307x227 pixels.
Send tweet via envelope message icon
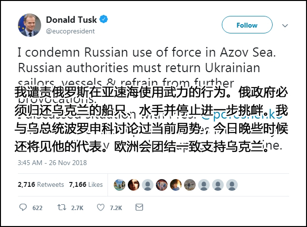click(x=139, y=207)
